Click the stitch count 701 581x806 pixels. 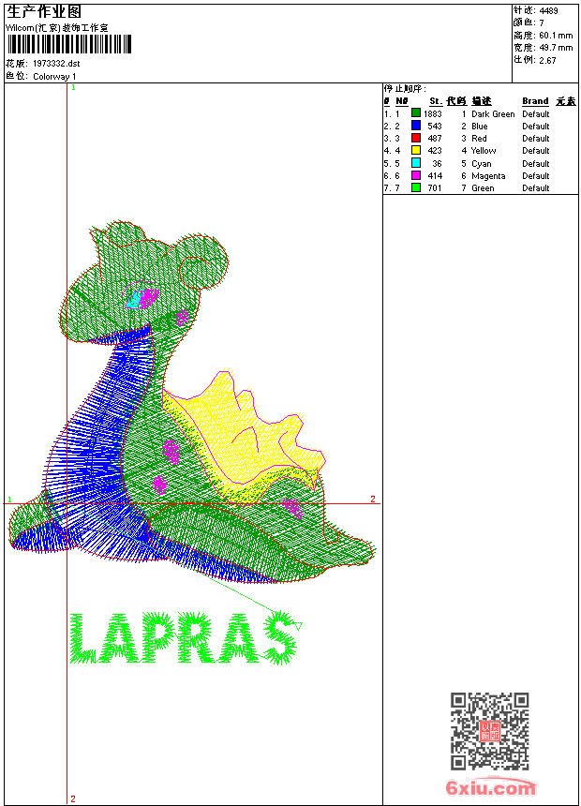point(435,188)
